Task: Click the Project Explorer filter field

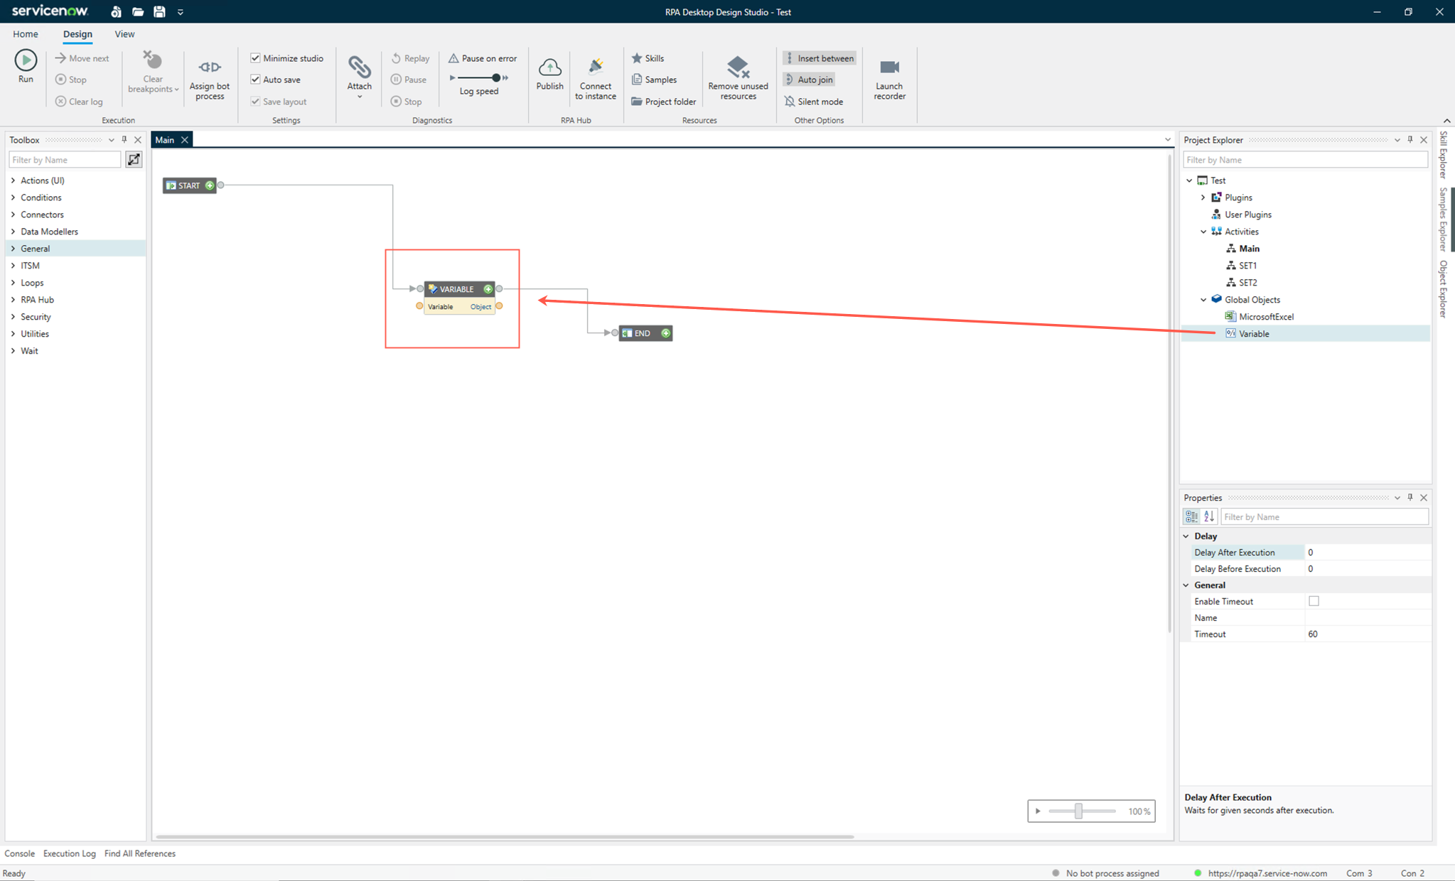Action: 1305,160
